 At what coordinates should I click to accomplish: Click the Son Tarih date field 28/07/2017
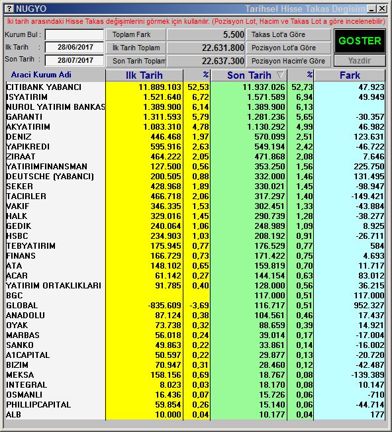pyautogui.click(x=74, y=60)
